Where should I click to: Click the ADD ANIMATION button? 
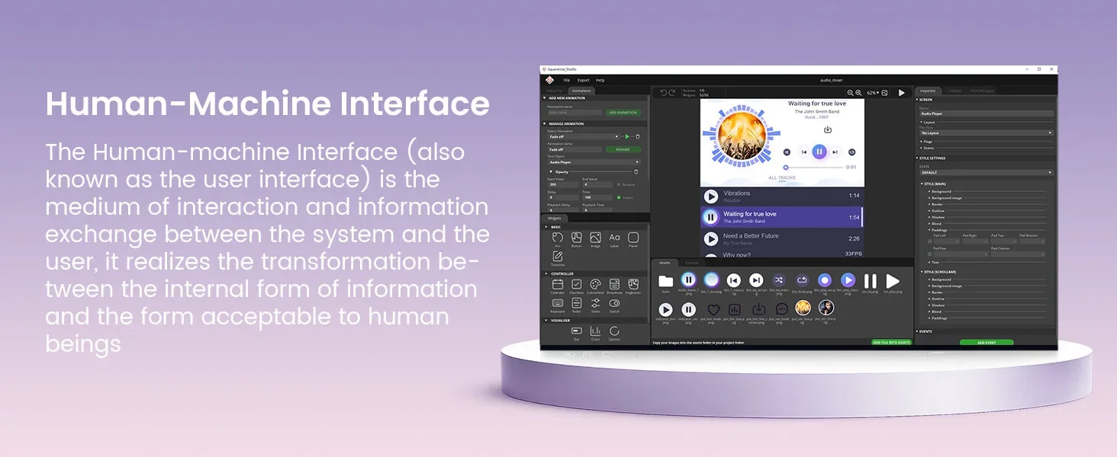(x=624, y=113)
